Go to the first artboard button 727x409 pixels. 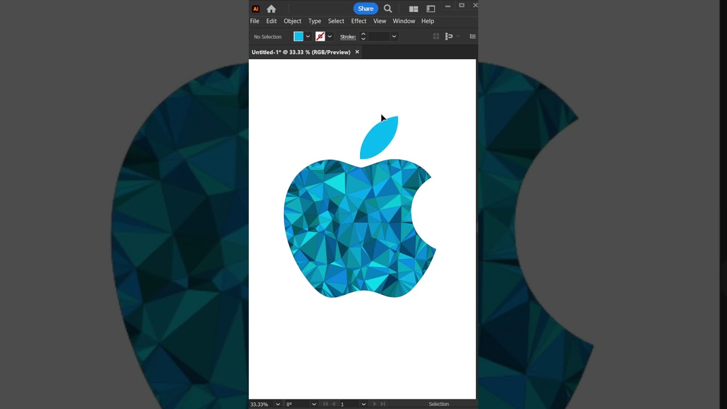click(325, 404)
